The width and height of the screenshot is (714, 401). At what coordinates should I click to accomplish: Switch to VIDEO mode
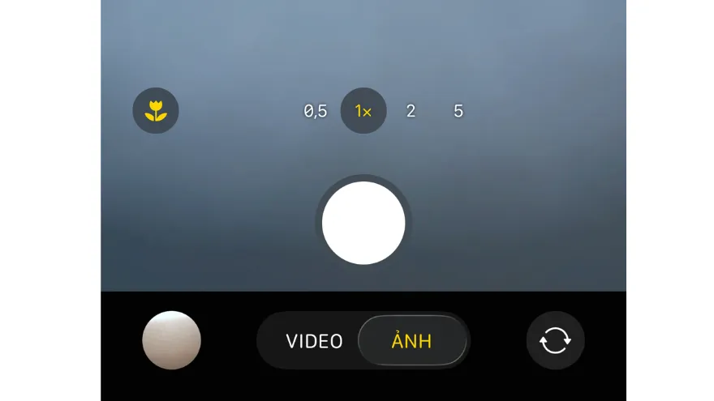(314, 341)
